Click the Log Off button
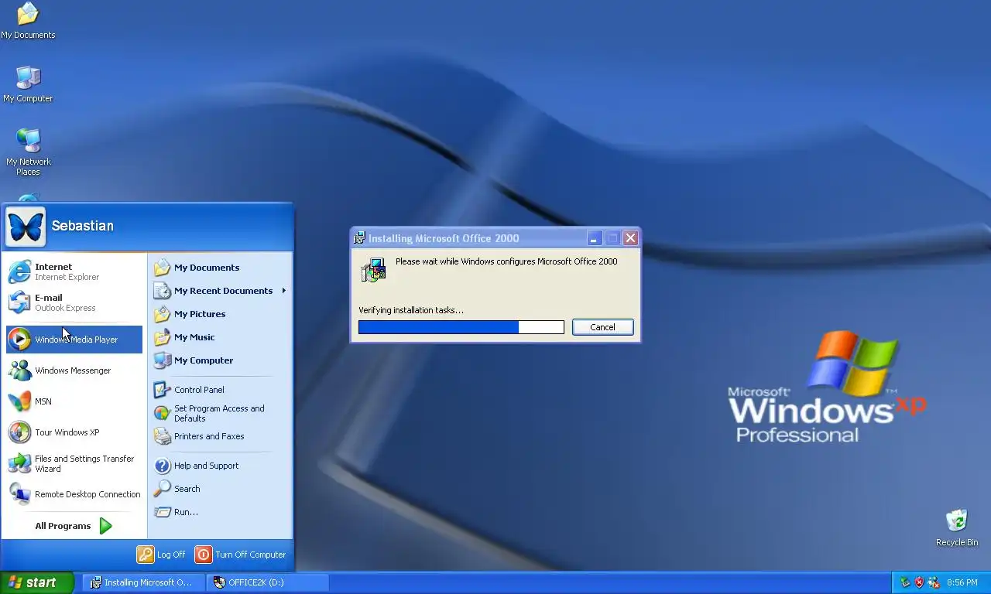 [x=162, y=555]
